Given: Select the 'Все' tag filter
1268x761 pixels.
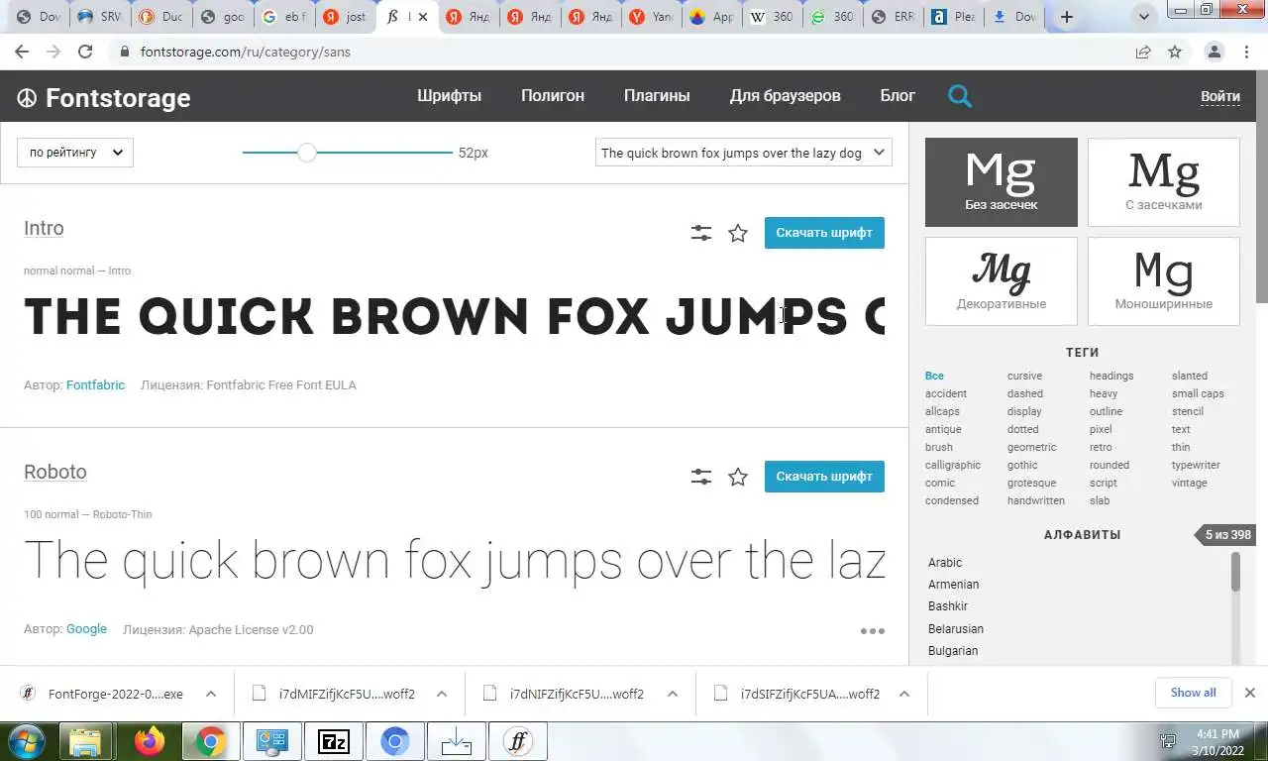Looking at the screenshot, I should [934, 376].
